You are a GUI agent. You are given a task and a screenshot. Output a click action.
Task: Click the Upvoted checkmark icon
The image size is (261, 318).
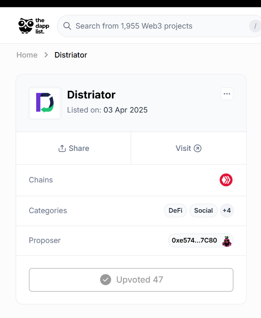pyautogui.click(x=106, y=280)
